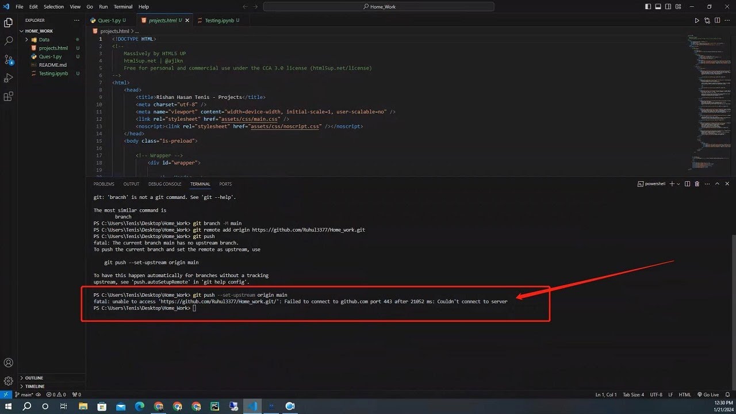Click HTML language mode in status bar

(x=685, y=394)
